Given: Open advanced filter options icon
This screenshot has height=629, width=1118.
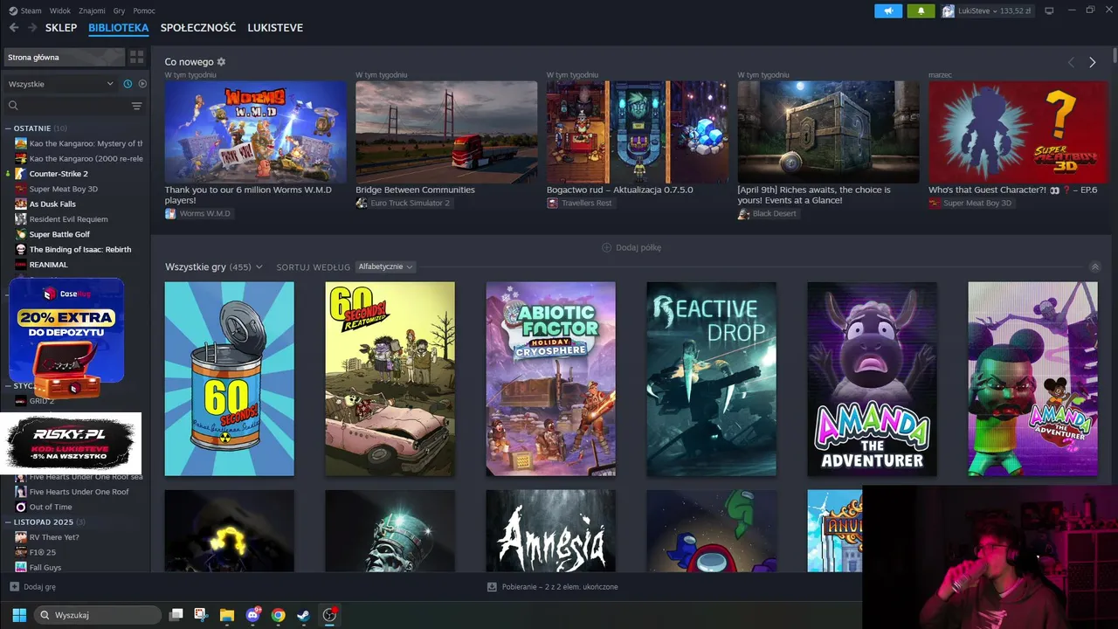Looking at the screenshot, I should [x=136, y=106].
